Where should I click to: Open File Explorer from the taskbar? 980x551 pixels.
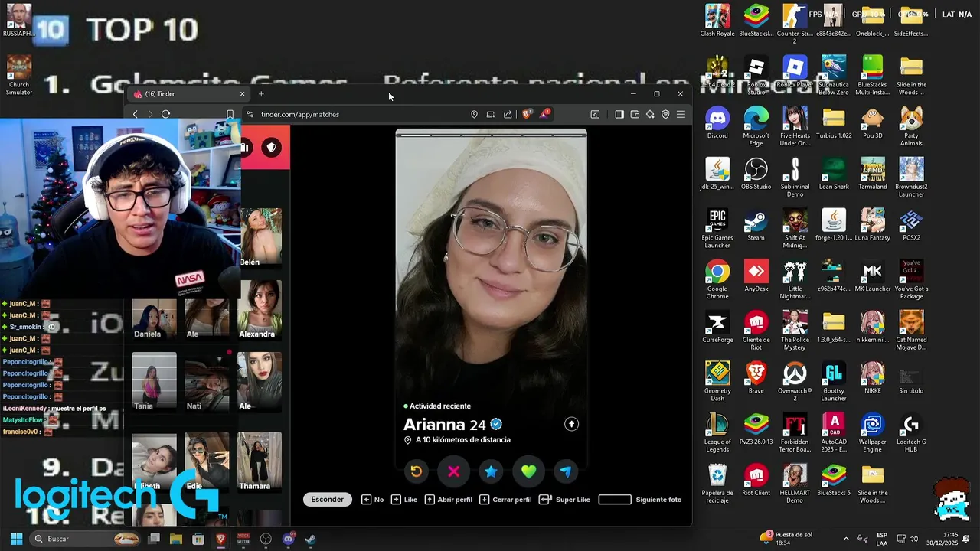point(176,539)
